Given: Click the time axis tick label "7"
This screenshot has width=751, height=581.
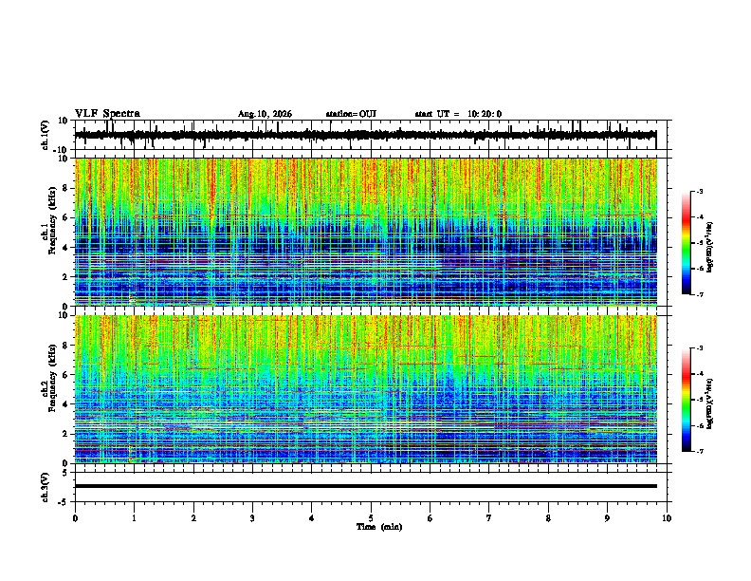Looking at the screenshot, I should click(489, 518).
